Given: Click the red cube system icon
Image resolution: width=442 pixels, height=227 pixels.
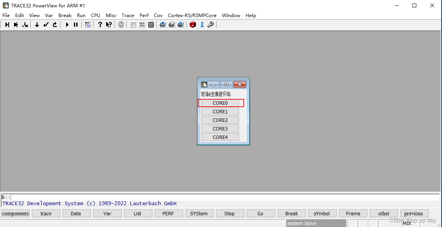Looking at the screenshot, I should [193, 25].
